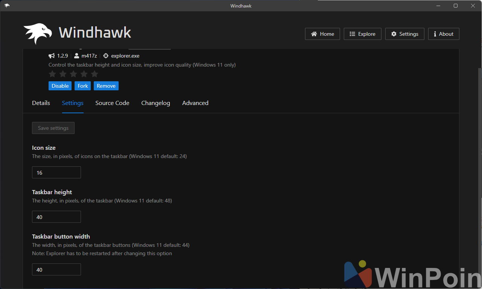482x289 pixels.
Task: Disable the mod
Action: (60, 86)
